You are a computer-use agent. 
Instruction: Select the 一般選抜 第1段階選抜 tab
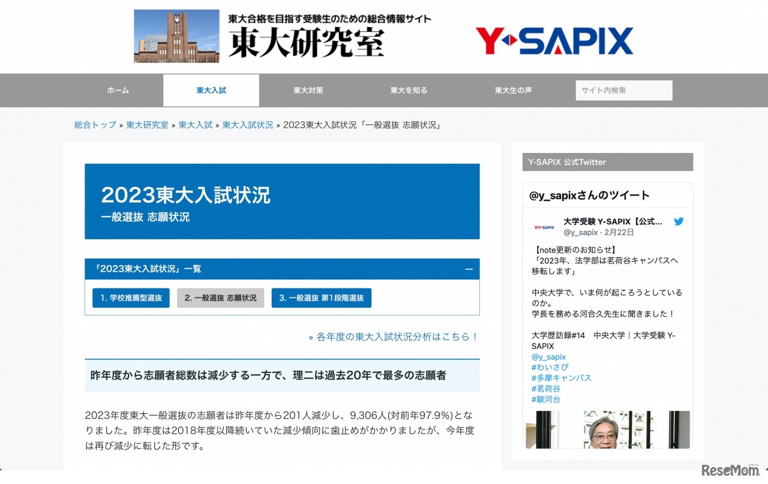click(322, 297)
